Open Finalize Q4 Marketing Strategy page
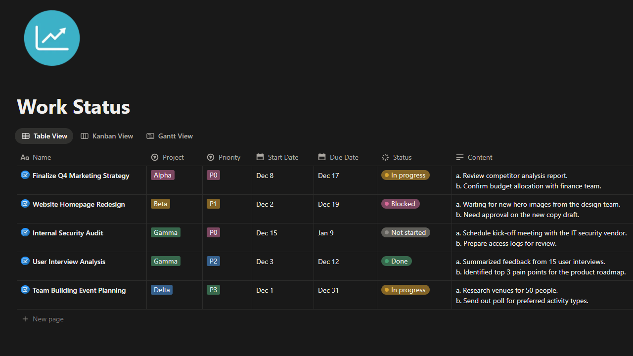633x356 pixels. (x=81, y=176)
